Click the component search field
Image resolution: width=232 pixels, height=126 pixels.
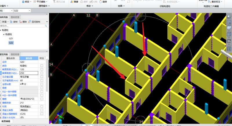pos(22,26)
